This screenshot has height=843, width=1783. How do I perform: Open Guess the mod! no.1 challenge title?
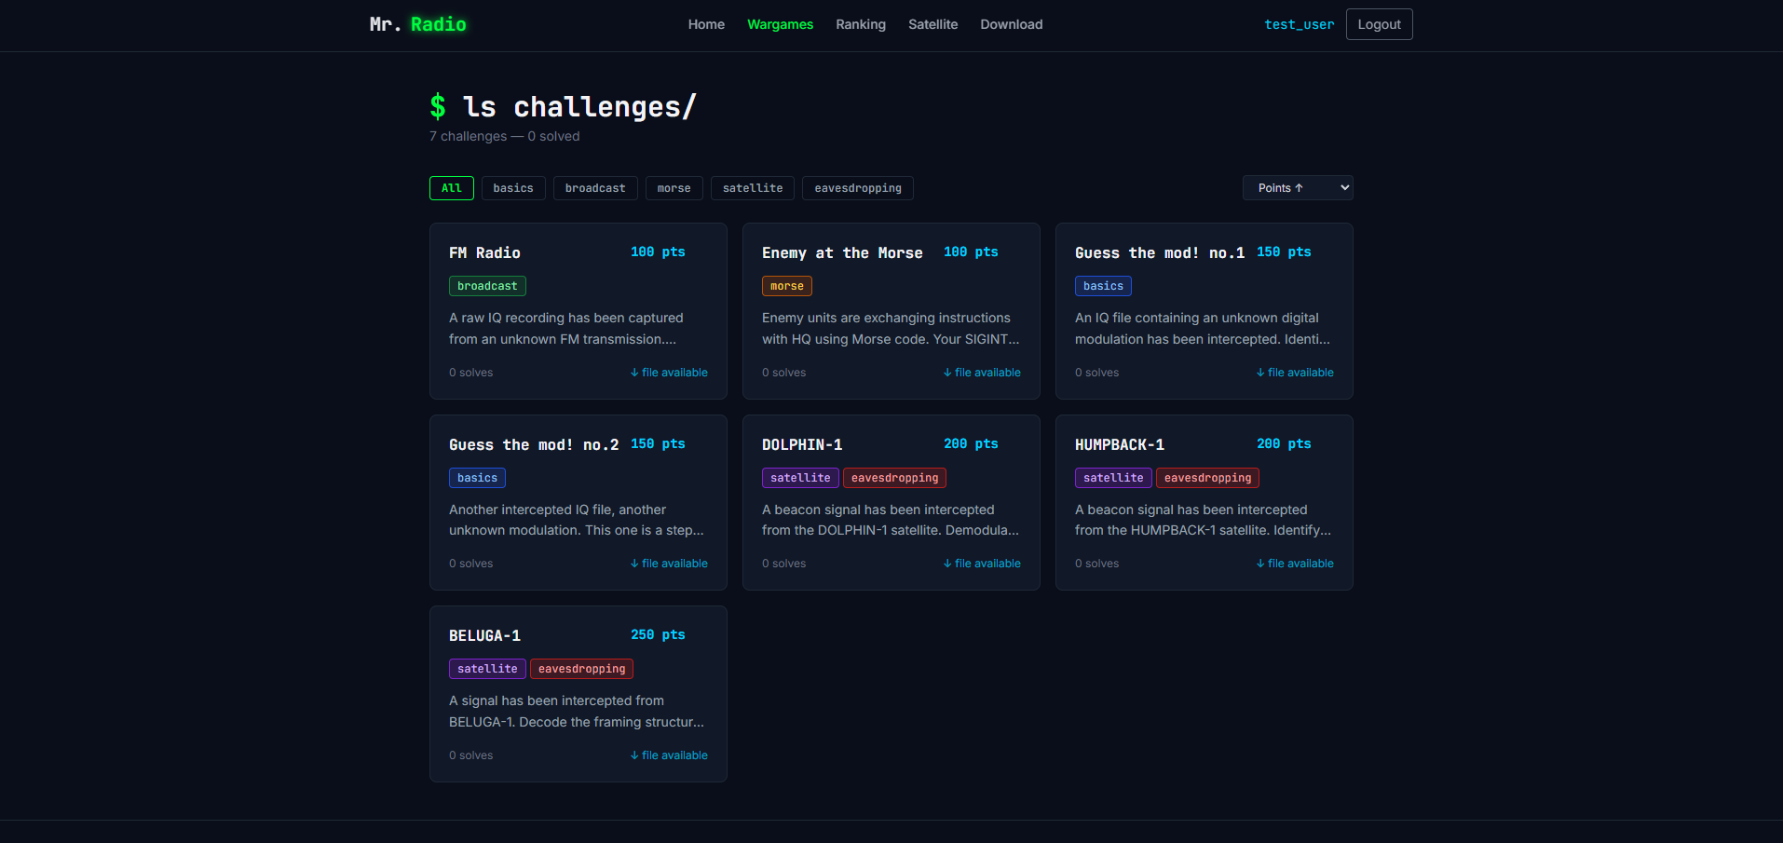tap(1160, 252)
